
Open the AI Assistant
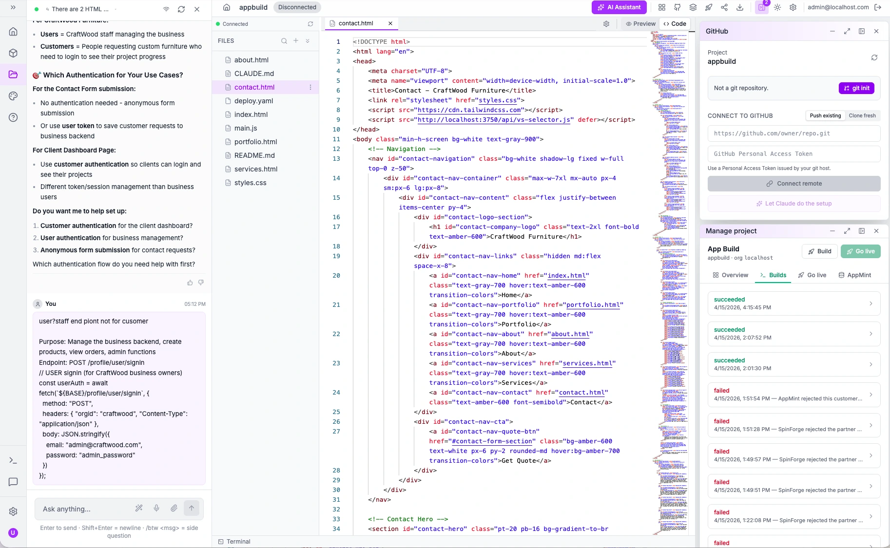619,7
